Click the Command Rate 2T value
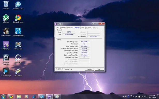The image size is (159, 99). (x=84, y=57)
